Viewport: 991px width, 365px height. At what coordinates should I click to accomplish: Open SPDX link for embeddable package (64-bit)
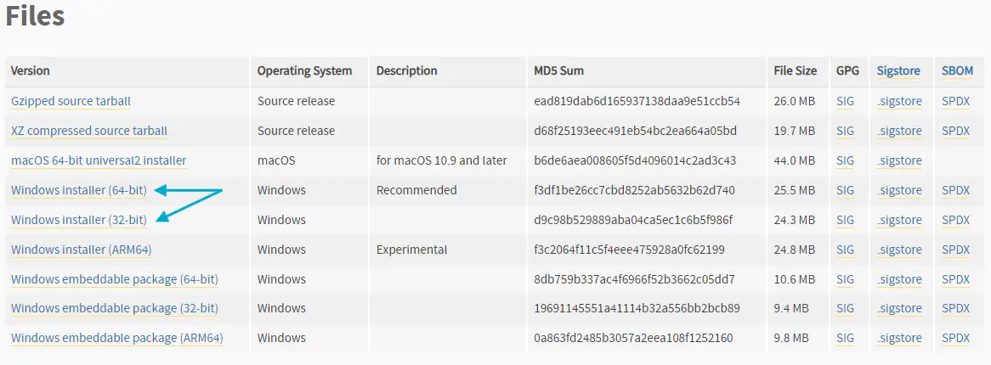955,279
